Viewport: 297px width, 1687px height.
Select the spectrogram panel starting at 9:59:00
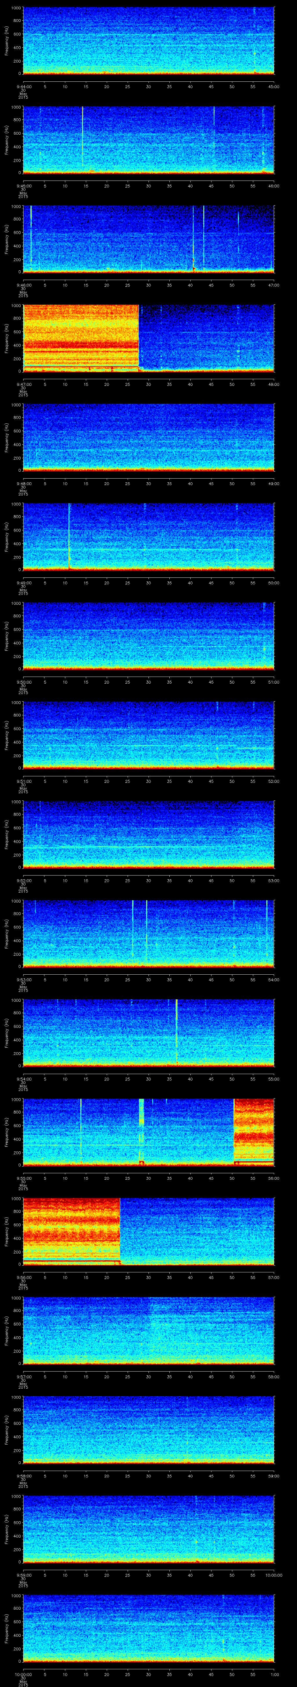[148, 1529]
